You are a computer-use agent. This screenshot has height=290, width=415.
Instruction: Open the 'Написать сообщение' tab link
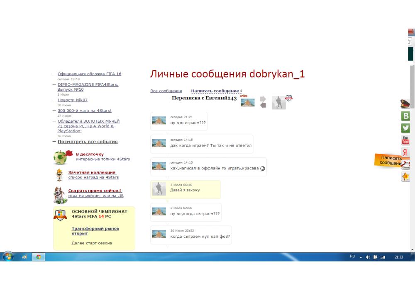[x=215, y=91]
